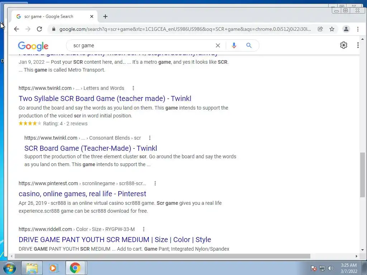Screen dimensions: 367x275
Task: Click the horizontal scrollbar right arrow
Action: click(357, 256)
